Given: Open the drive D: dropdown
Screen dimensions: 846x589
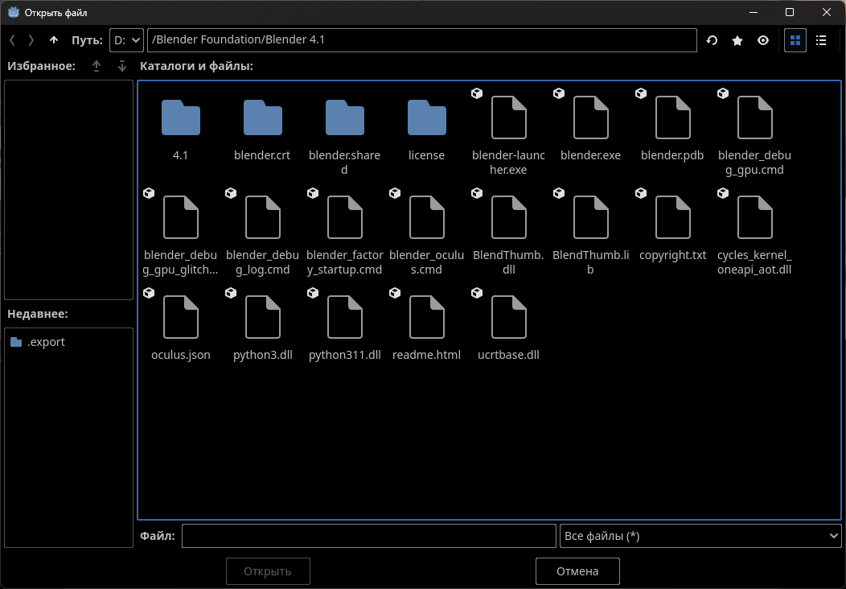Looking at the screenshot, I should tap(127, 40).
